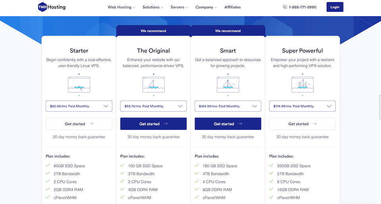Viewport: 381px width, 204px height.
Task: Click Get started for The Original plan
Action: pyautogui.click(x=154, y=124)
